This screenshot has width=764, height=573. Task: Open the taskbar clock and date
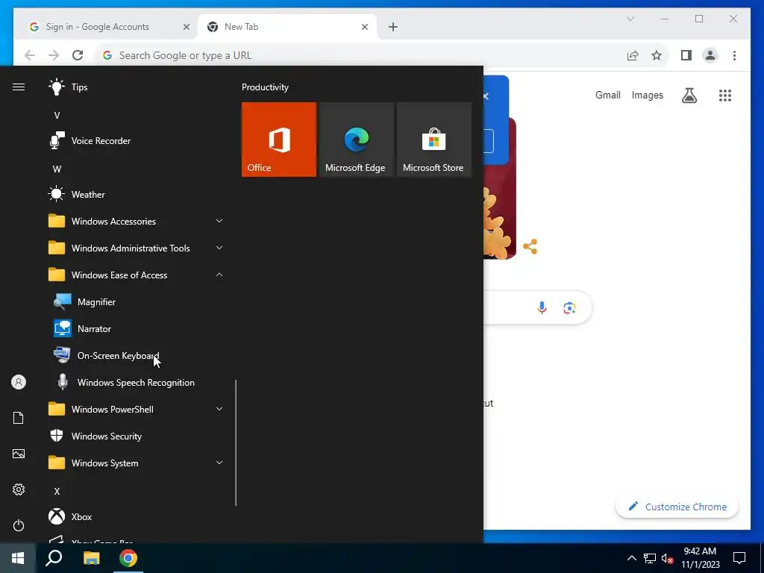pos(700,558)
